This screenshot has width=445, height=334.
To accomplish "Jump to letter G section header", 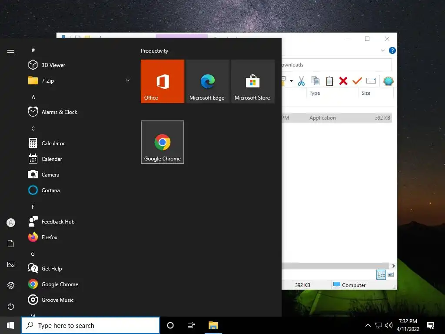I will [33, 254].
